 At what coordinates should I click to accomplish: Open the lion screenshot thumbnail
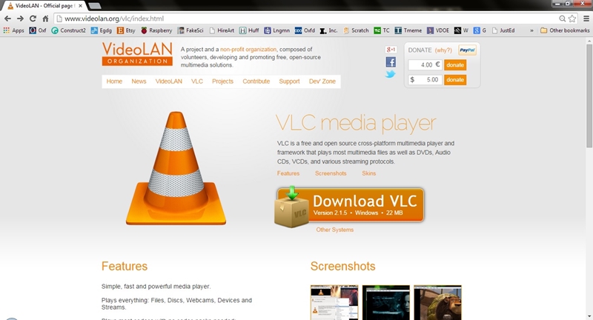click(437, 303)
